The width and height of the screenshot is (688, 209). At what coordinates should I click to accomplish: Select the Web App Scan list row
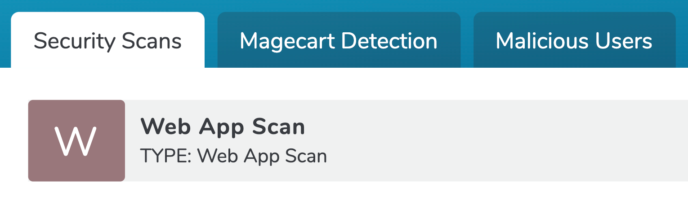[x=358, y=141]
